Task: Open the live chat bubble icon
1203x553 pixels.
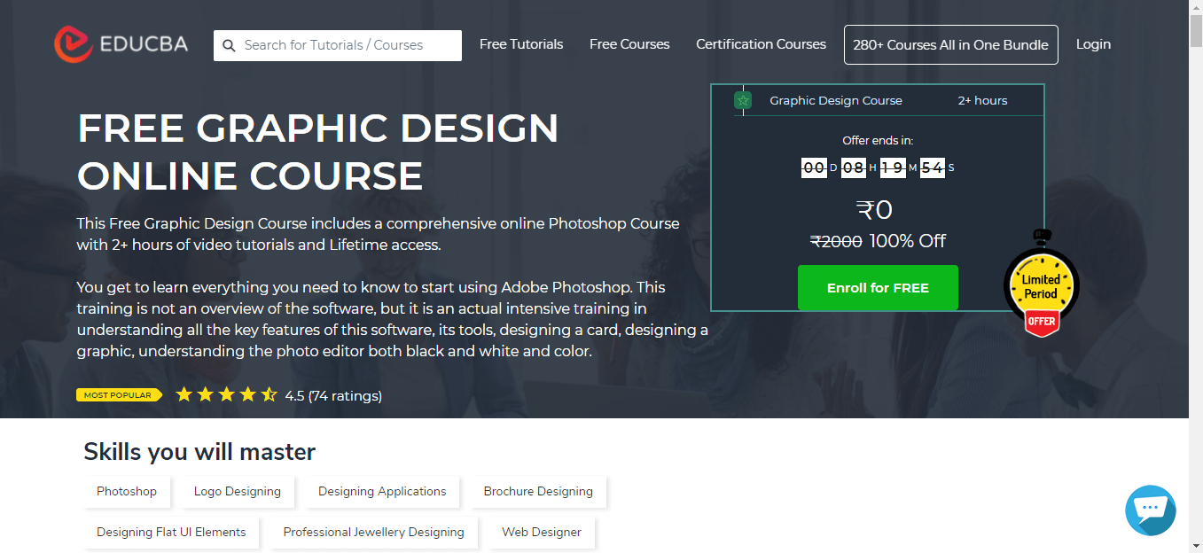Action: (1151, 510)
